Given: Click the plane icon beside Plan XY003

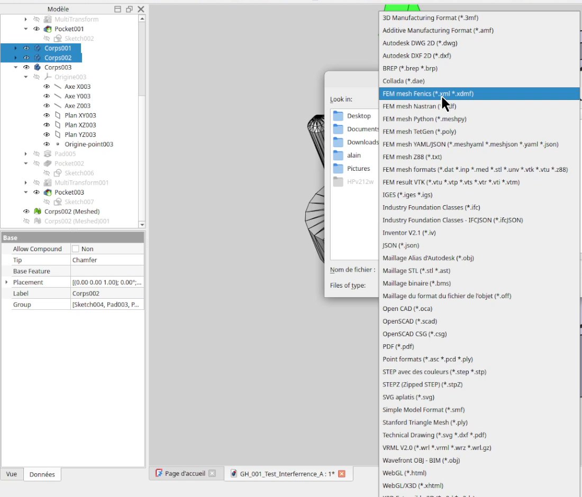Looking at the screenshot, I should click(58, 115).
